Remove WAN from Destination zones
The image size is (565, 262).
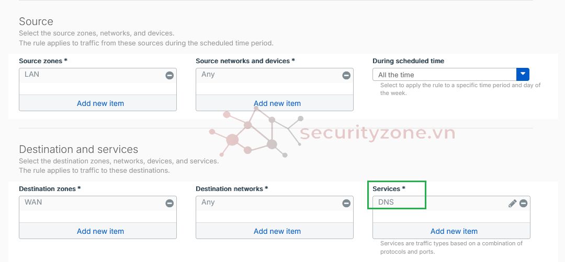[x=169, y=204]
